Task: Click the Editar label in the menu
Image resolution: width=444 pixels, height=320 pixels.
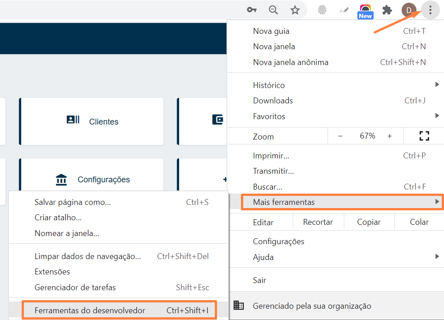Action: 264,223
